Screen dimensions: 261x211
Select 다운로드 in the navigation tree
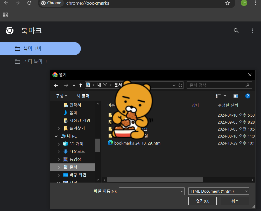[x=77, y=152]
